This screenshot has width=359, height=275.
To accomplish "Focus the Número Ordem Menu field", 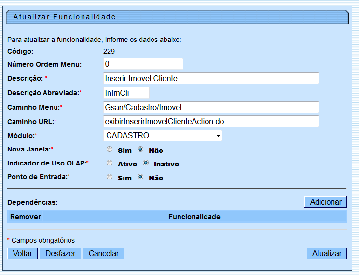I will (x=143, y=64).
